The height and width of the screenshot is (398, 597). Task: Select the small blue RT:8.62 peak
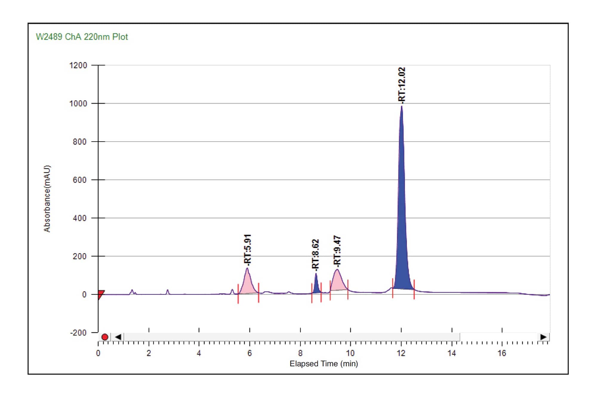coord(316,284)
